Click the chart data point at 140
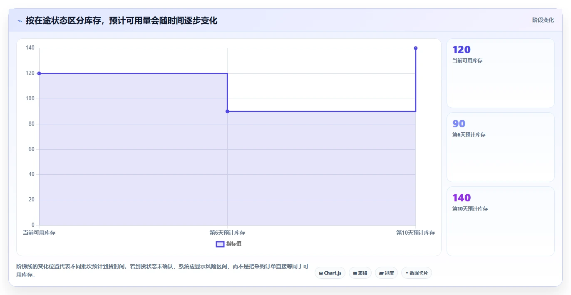The width and height of the screenshot is (571, 295). 415,48
